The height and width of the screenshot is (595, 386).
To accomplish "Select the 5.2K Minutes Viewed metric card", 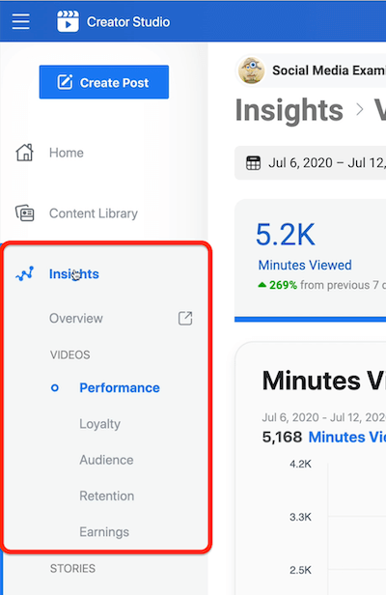I will pyautogui.click(x=310, y=261).
